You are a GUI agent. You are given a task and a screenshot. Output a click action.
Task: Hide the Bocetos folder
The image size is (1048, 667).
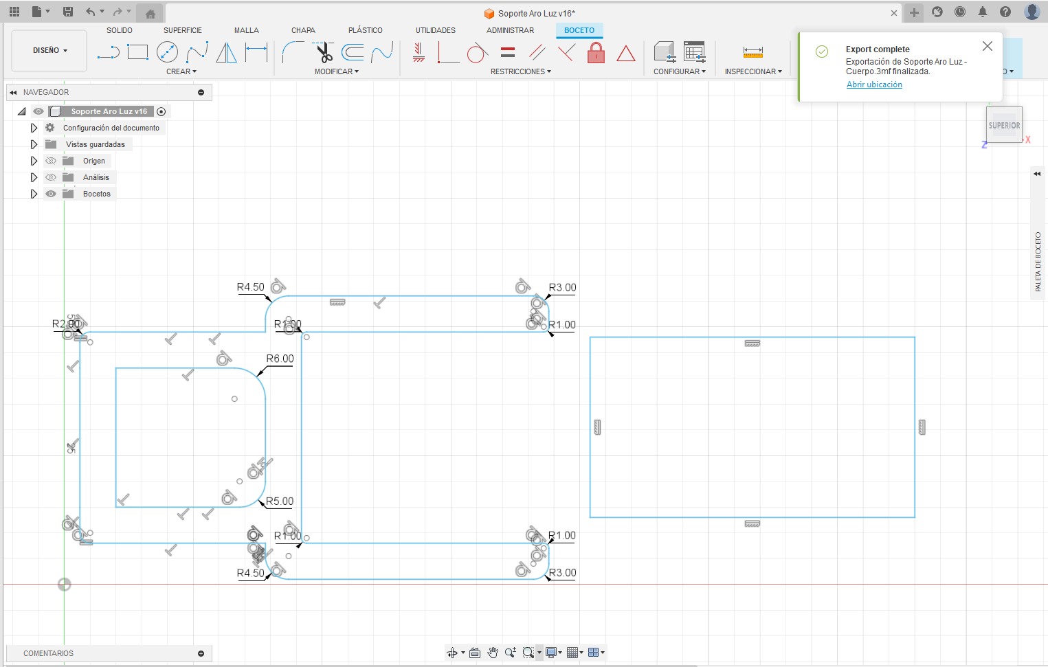click(x=51, y=194)
